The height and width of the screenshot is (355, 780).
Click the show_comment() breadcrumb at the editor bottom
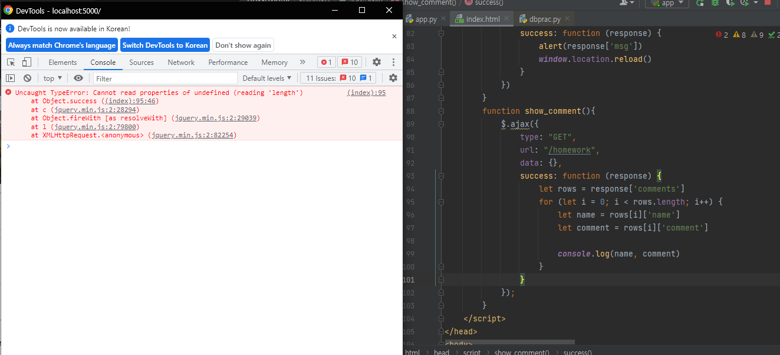click(x=522, y=352)
